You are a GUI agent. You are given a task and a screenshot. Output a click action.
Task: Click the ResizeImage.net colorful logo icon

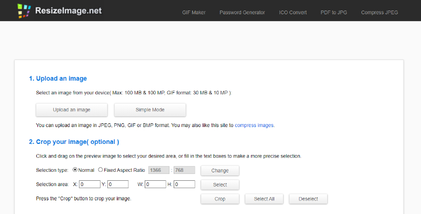click(24, 11)
